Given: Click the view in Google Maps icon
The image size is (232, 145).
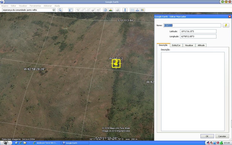Looking at the screenshot, I should pyautogui.click(x=142, y=10).
